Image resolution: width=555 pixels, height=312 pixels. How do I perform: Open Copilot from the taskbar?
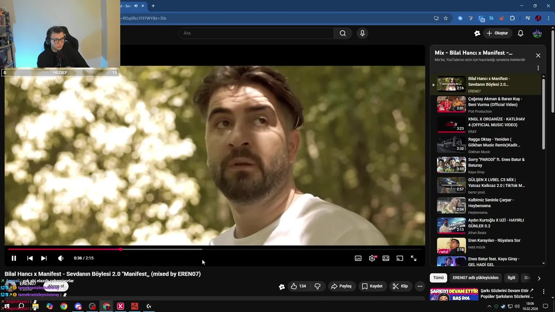(50, 306)
